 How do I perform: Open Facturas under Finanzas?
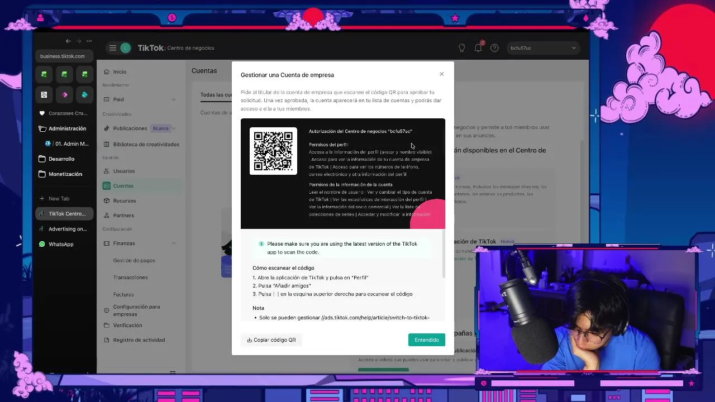pyautogui.click(x=123, y=294)
